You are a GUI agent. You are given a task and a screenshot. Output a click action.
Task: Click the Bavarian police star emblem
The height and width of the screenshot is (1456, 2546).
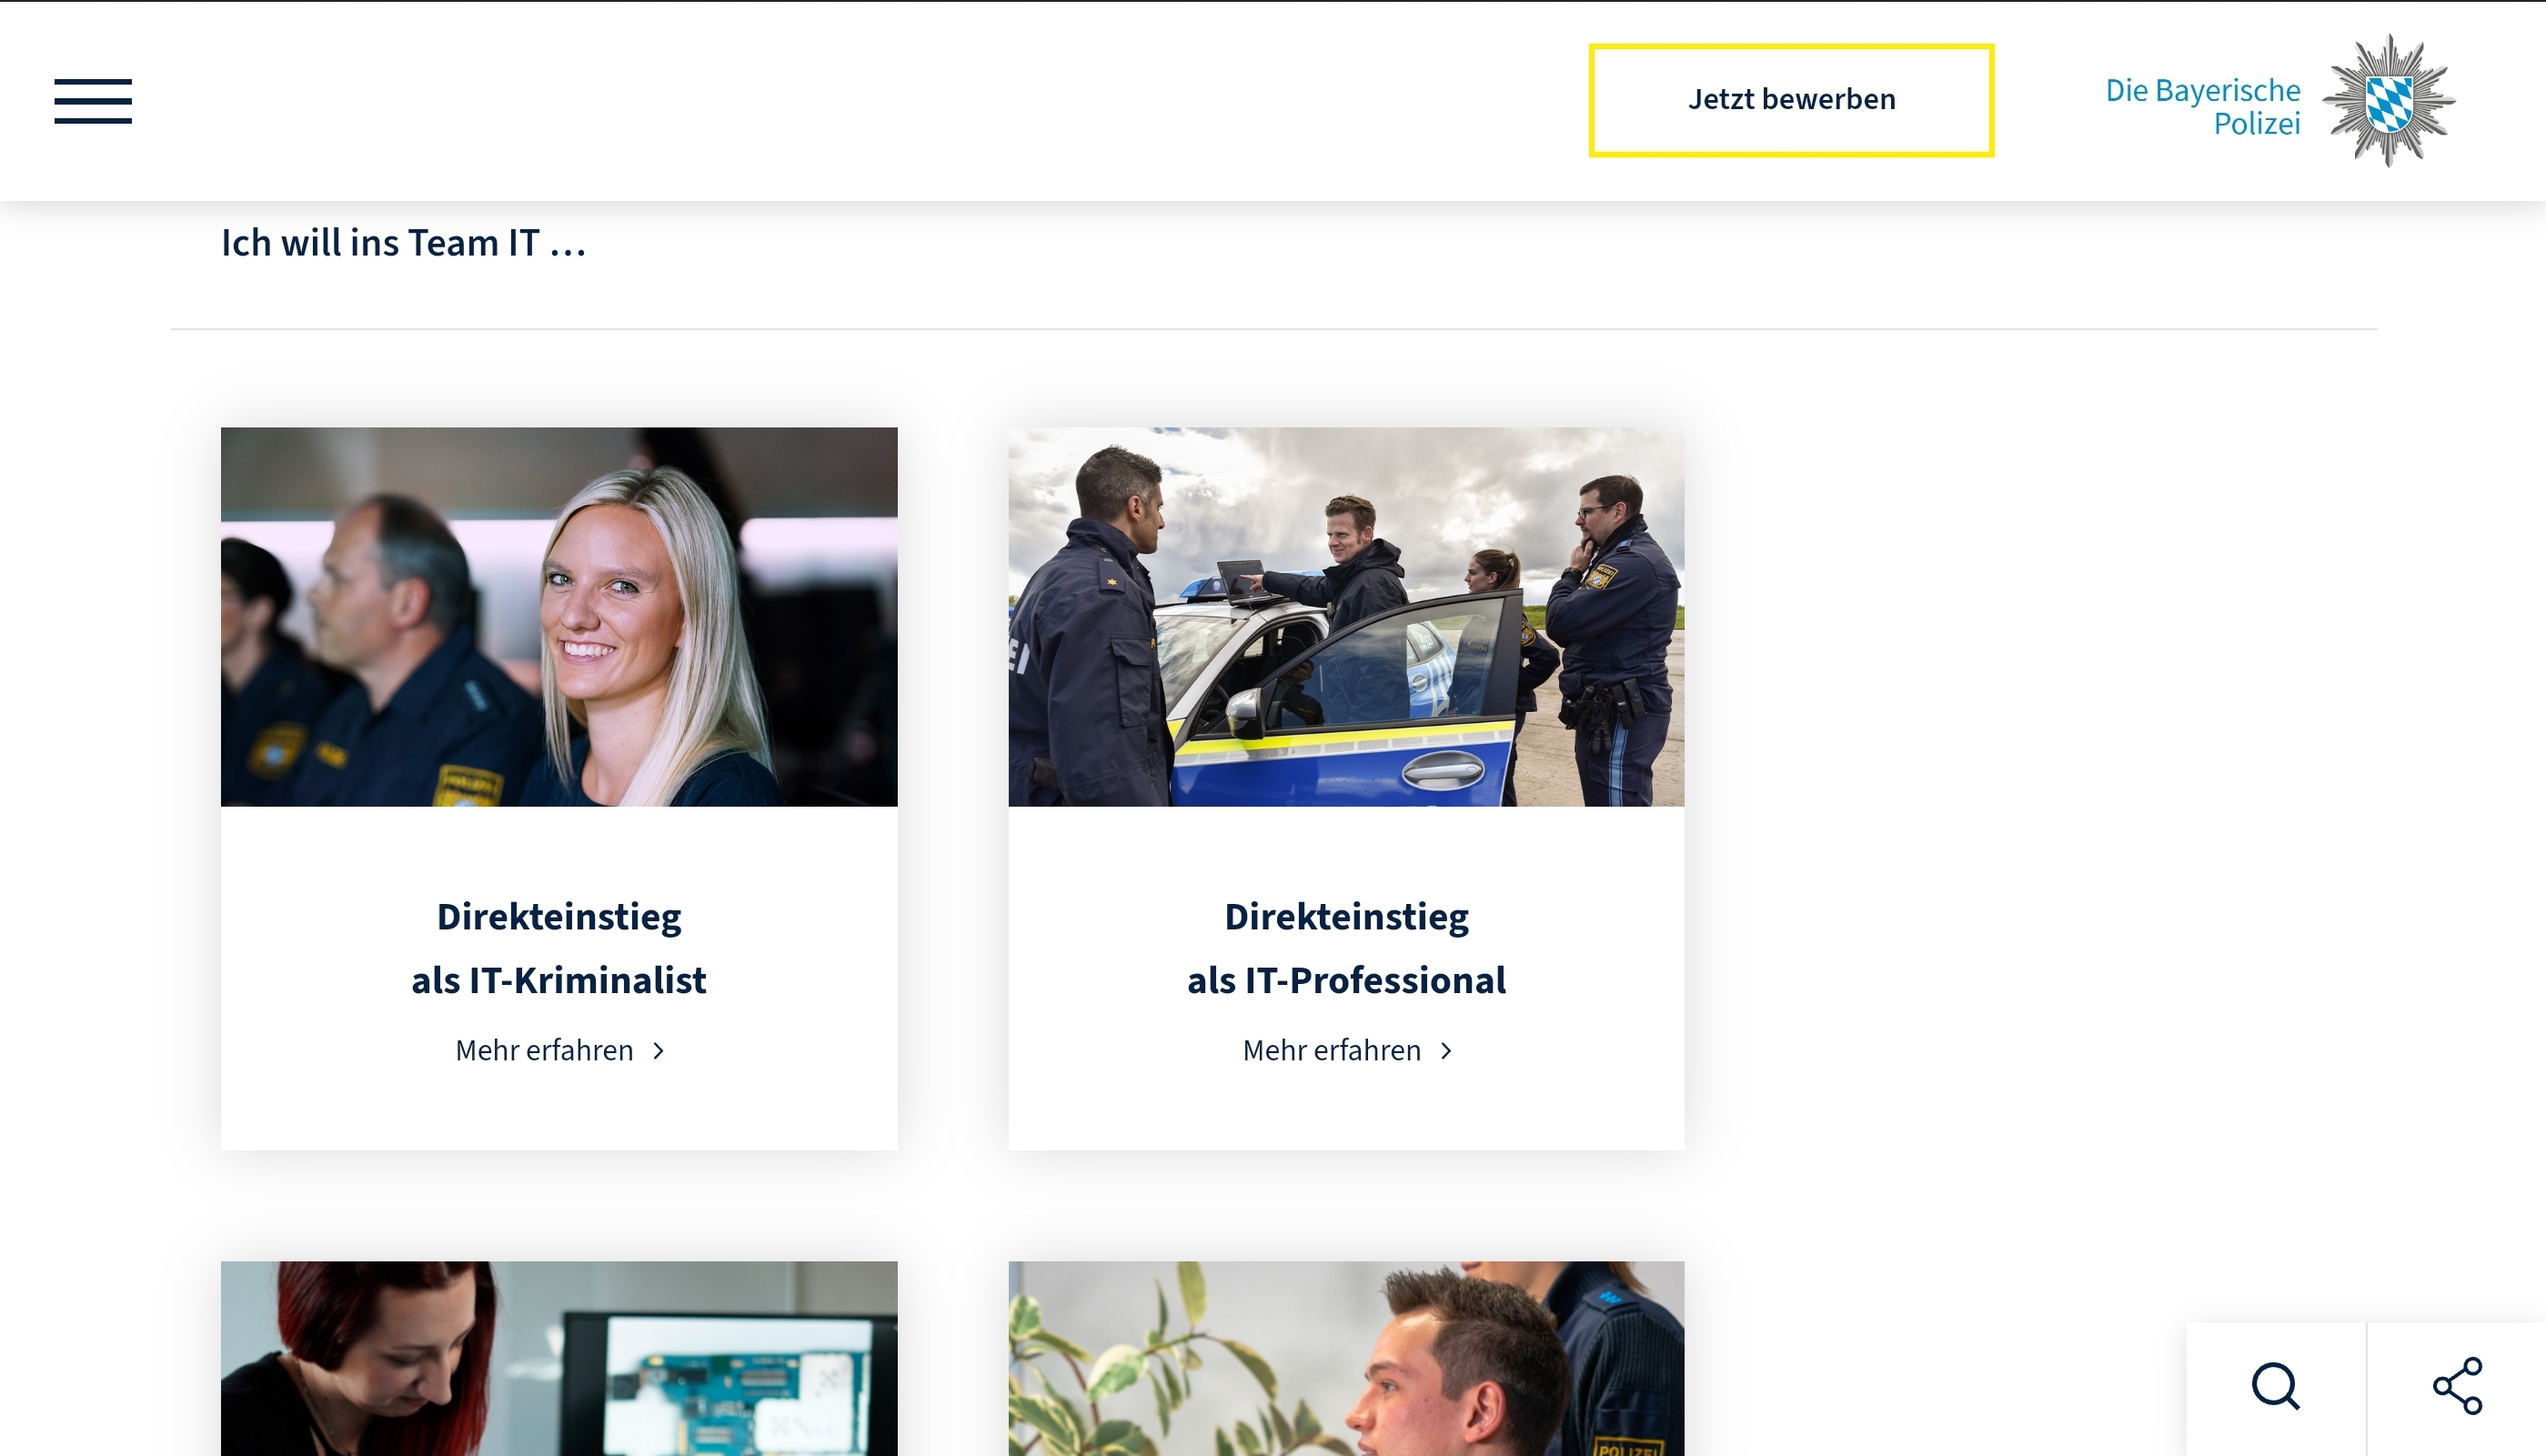(x=2389, y=101)
